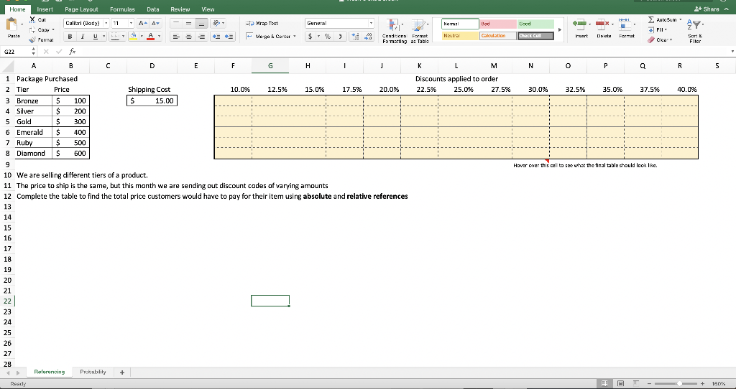Cut the selection with scissors icon
This screenshot has height=389, width=736.
[32, 19]
